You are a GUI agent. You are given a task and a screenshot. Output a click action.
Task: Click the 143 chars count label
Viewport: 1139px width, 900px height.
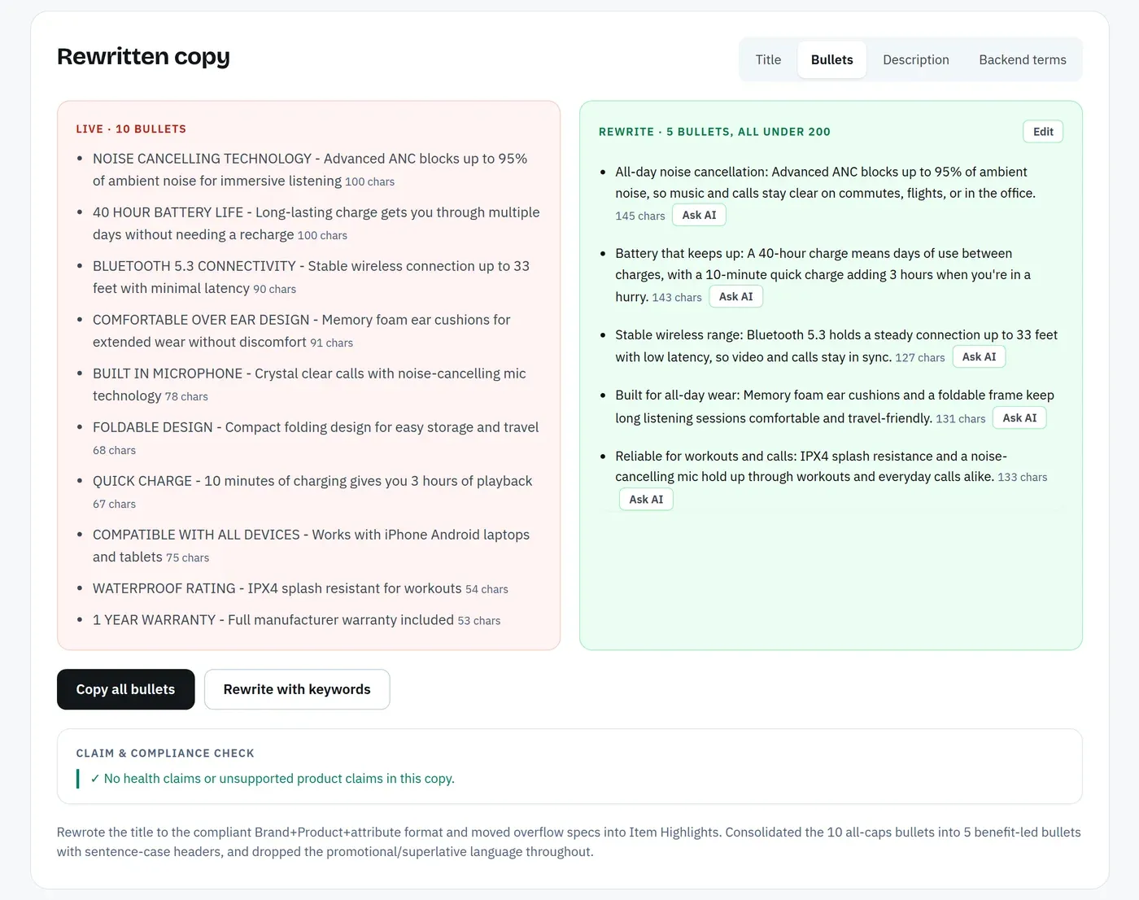coord(677,297)
